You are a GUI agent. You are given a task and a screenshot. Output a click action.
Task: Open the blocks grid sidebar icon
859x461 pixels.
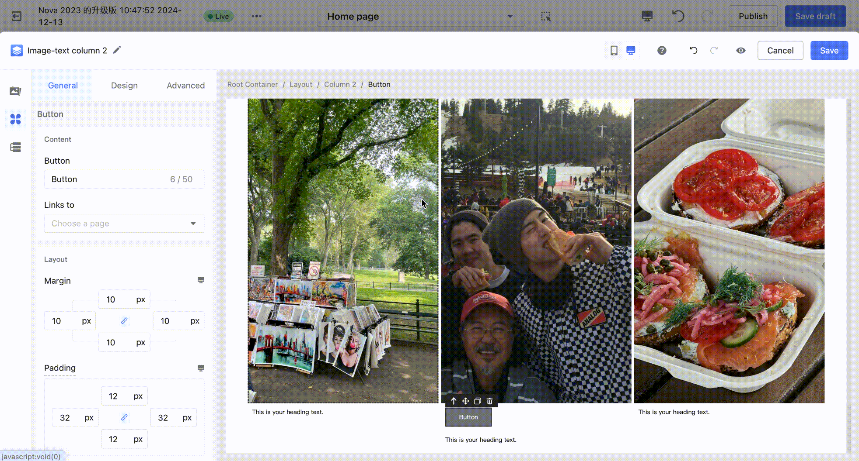click(16, 119)
